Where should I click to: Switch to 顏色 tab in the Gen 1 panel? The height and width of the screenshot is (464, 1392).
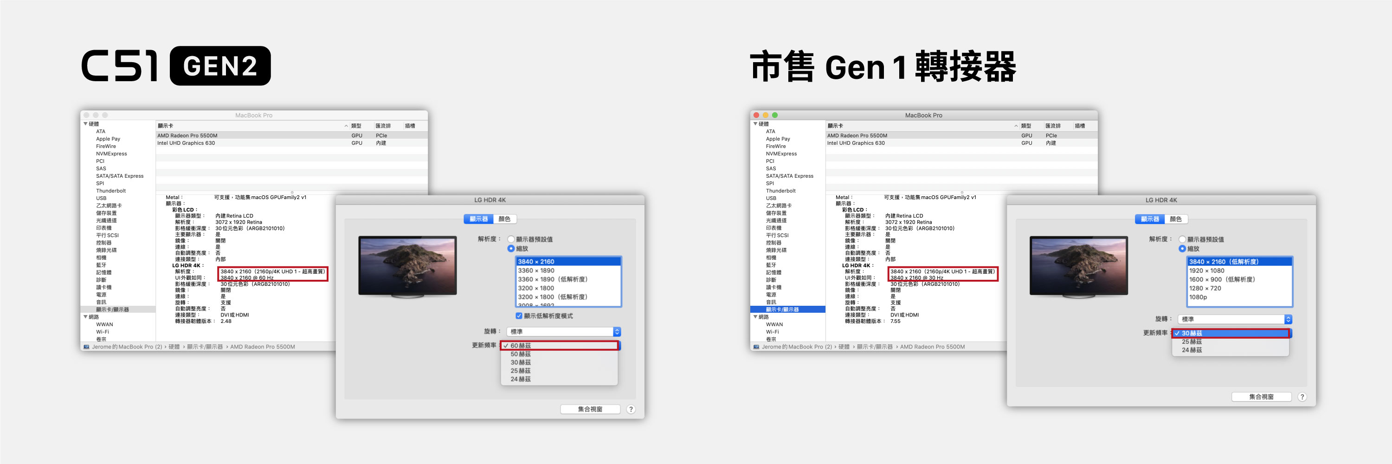pyautogui.click(x=1175, y=219)
